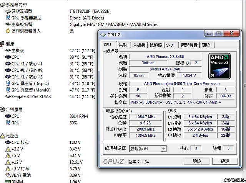Click the chip icon beside CPU 33 °C row
246x183 pixels.
[x=8, y=57]
